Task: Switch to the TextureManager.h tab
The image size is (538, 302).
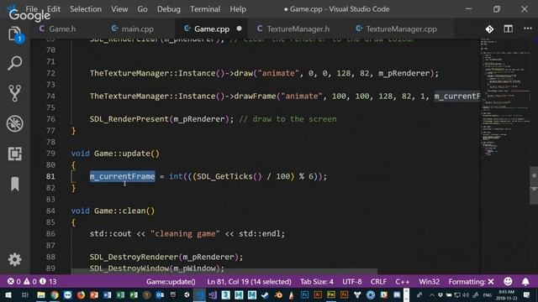Action: pyautogui.click(x=298, y=29)
